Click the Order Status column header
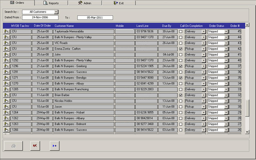Viewport: 256px width, 160px height. tap(216, 26)
